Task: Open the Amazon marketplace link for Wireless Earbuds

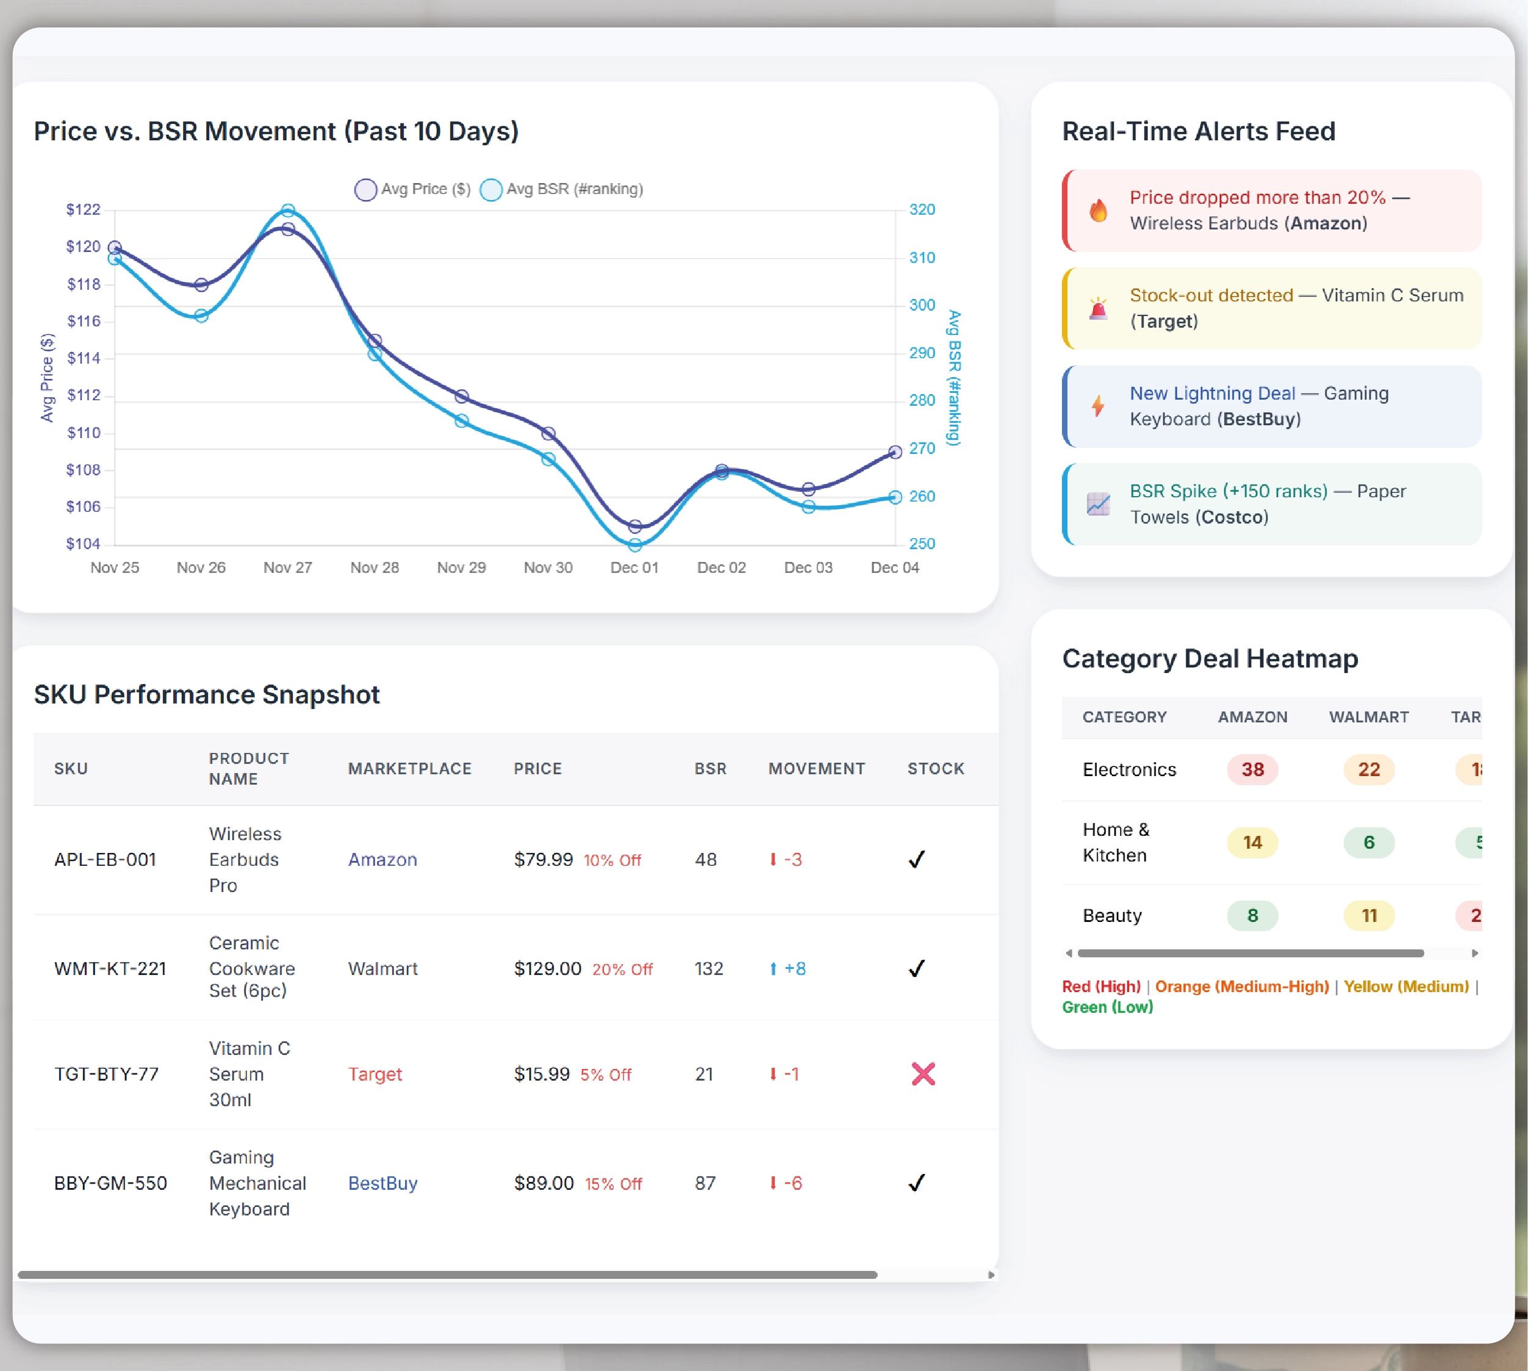Action: [382, 860]
